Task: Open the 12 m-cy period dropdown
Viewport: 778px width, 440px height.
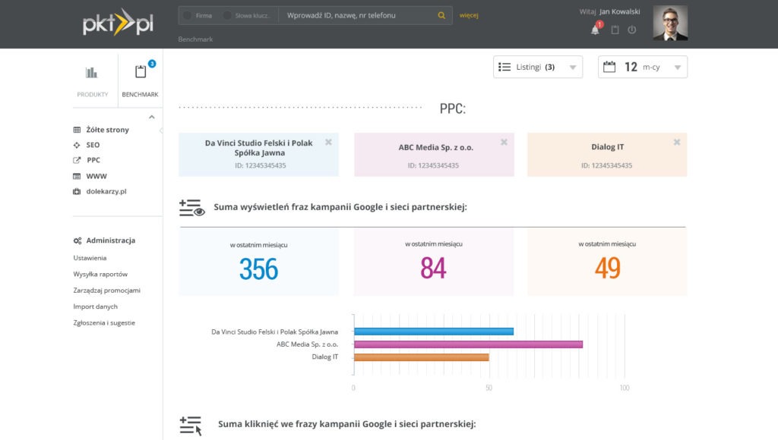Action: click(643, 67)
